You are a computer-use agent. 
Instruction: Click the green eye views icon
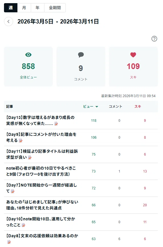click(28, 55)
